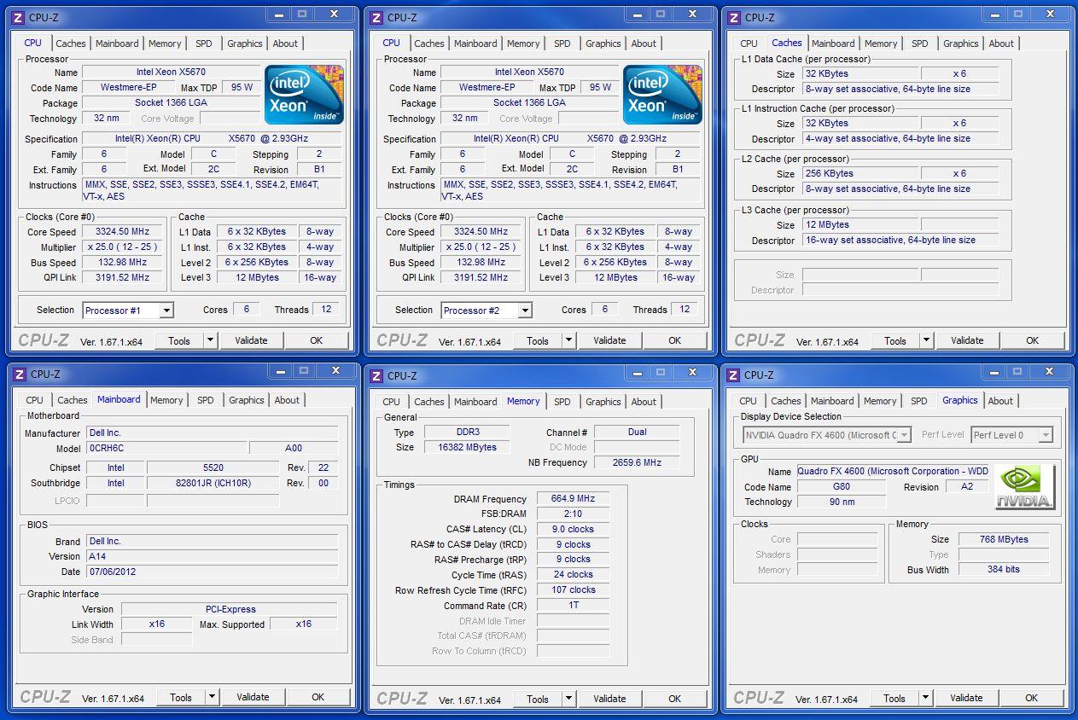The height and width of the screenshot is (720, 1078).
Task: Click the memory size 16382 MBytes field
Action: [465, 447]
